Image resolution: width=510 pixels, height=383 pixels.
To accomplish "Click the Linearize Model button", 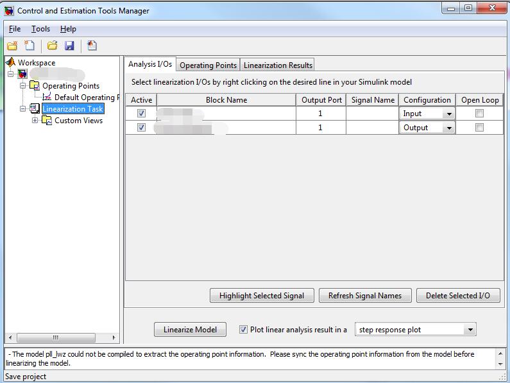I will point(191,330).
